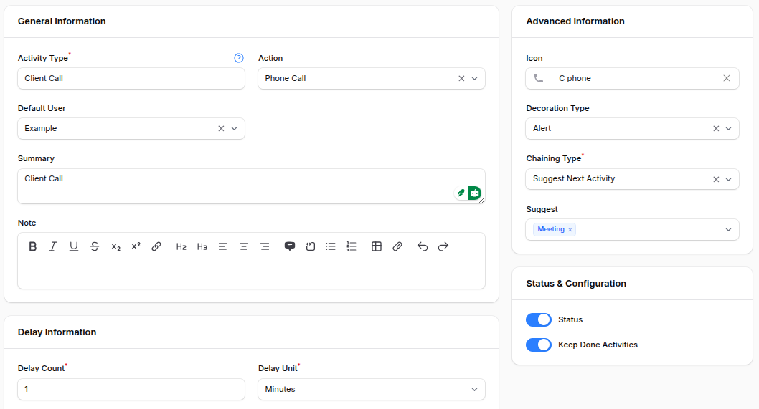Open the Delay Unit dropdown
Image resolution: width=759 pixels, height=409 pixels.
(371, 389)
